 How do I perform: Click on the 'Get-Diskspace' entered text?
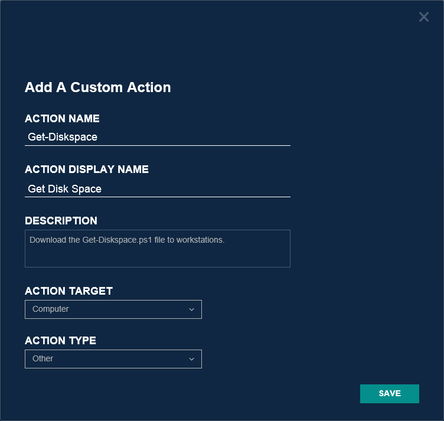click(x=63, y=137)
